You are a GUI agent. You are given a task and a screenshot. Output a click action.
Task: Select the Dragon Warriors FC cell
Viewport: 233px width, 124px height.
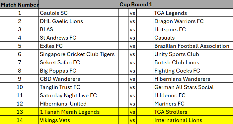point(193,21)
